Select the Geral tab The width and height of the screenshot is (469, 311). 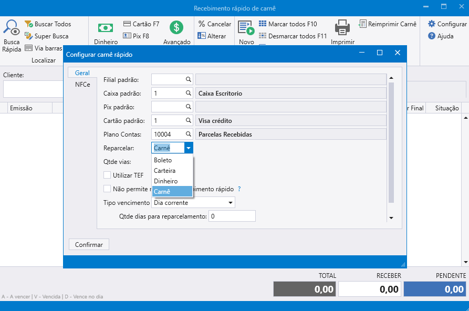(82, 73)
